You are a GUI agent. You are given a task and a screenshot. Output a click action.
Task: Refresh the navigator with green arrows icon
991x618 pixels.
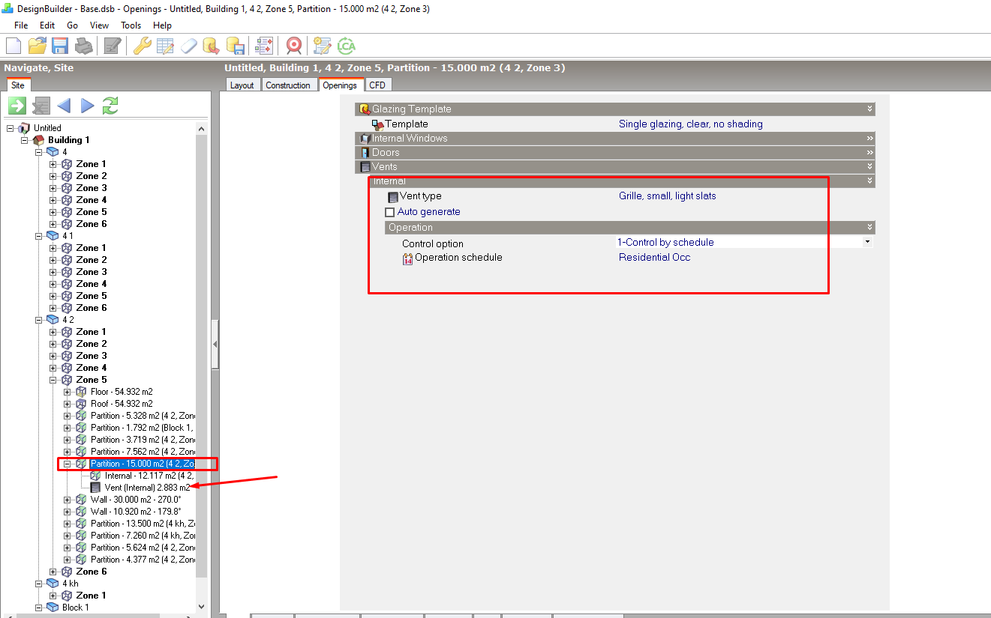[x=110, y=106]
